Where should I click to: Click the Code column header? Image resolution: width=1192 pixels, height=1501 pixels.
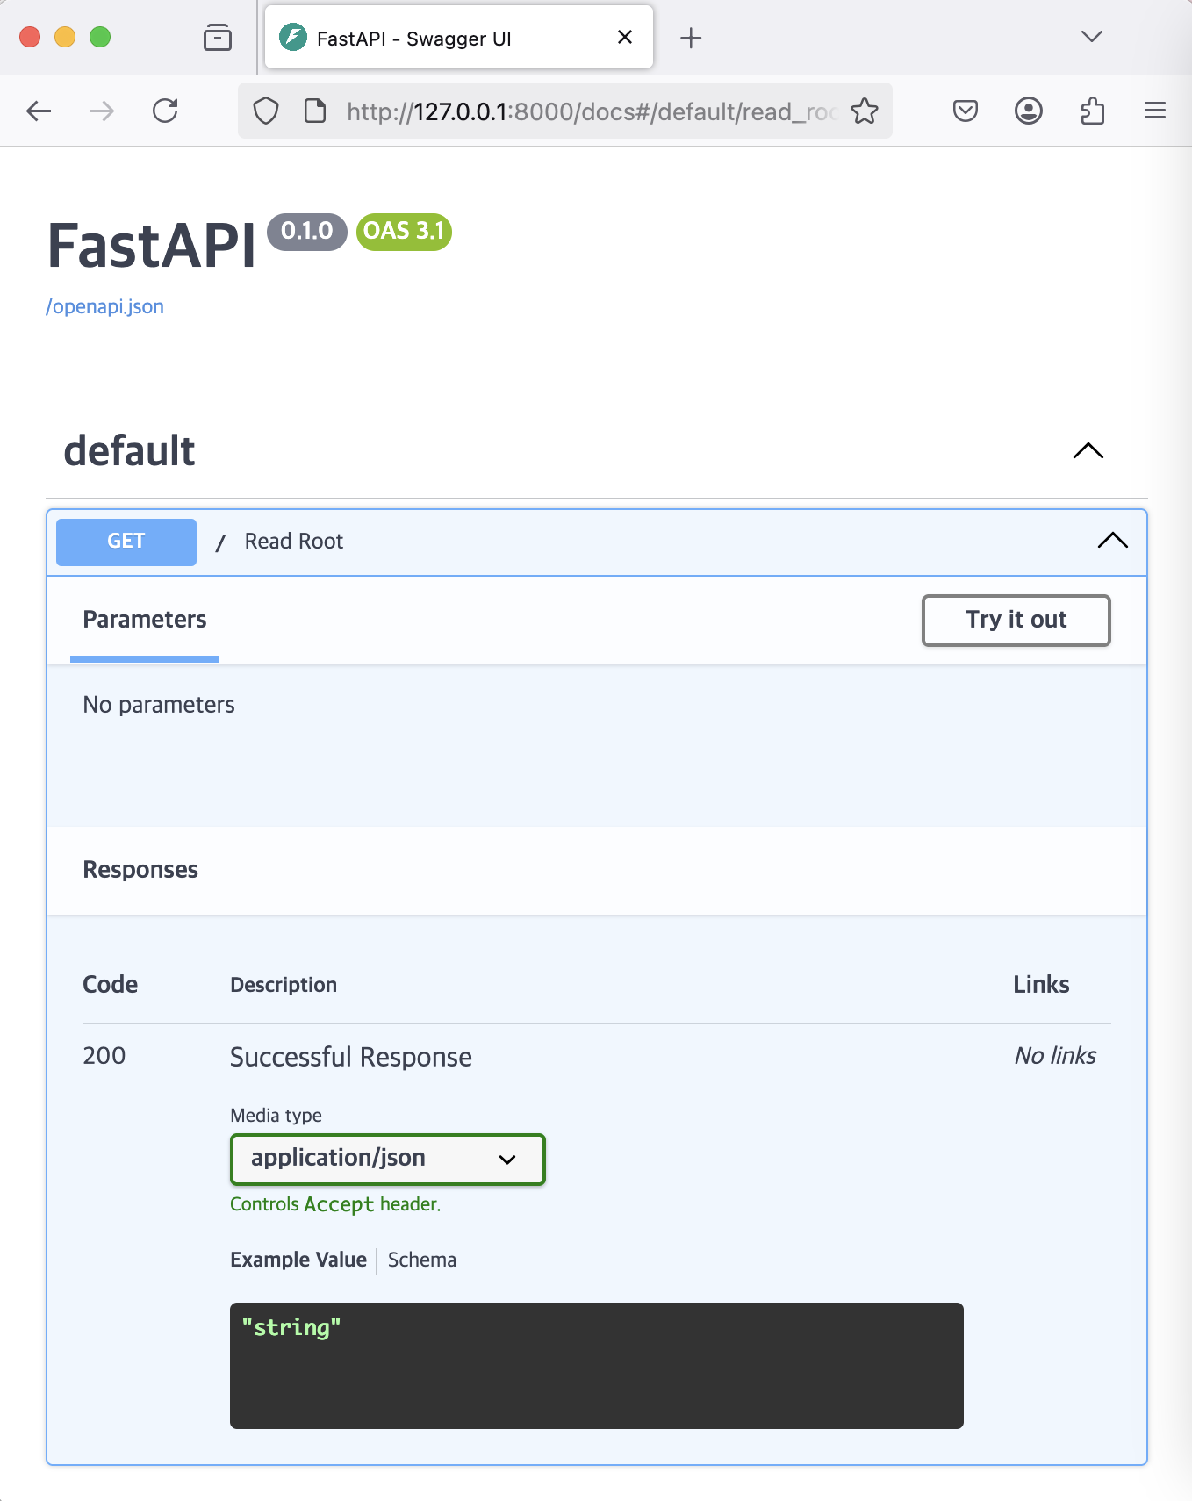(110, 985)
